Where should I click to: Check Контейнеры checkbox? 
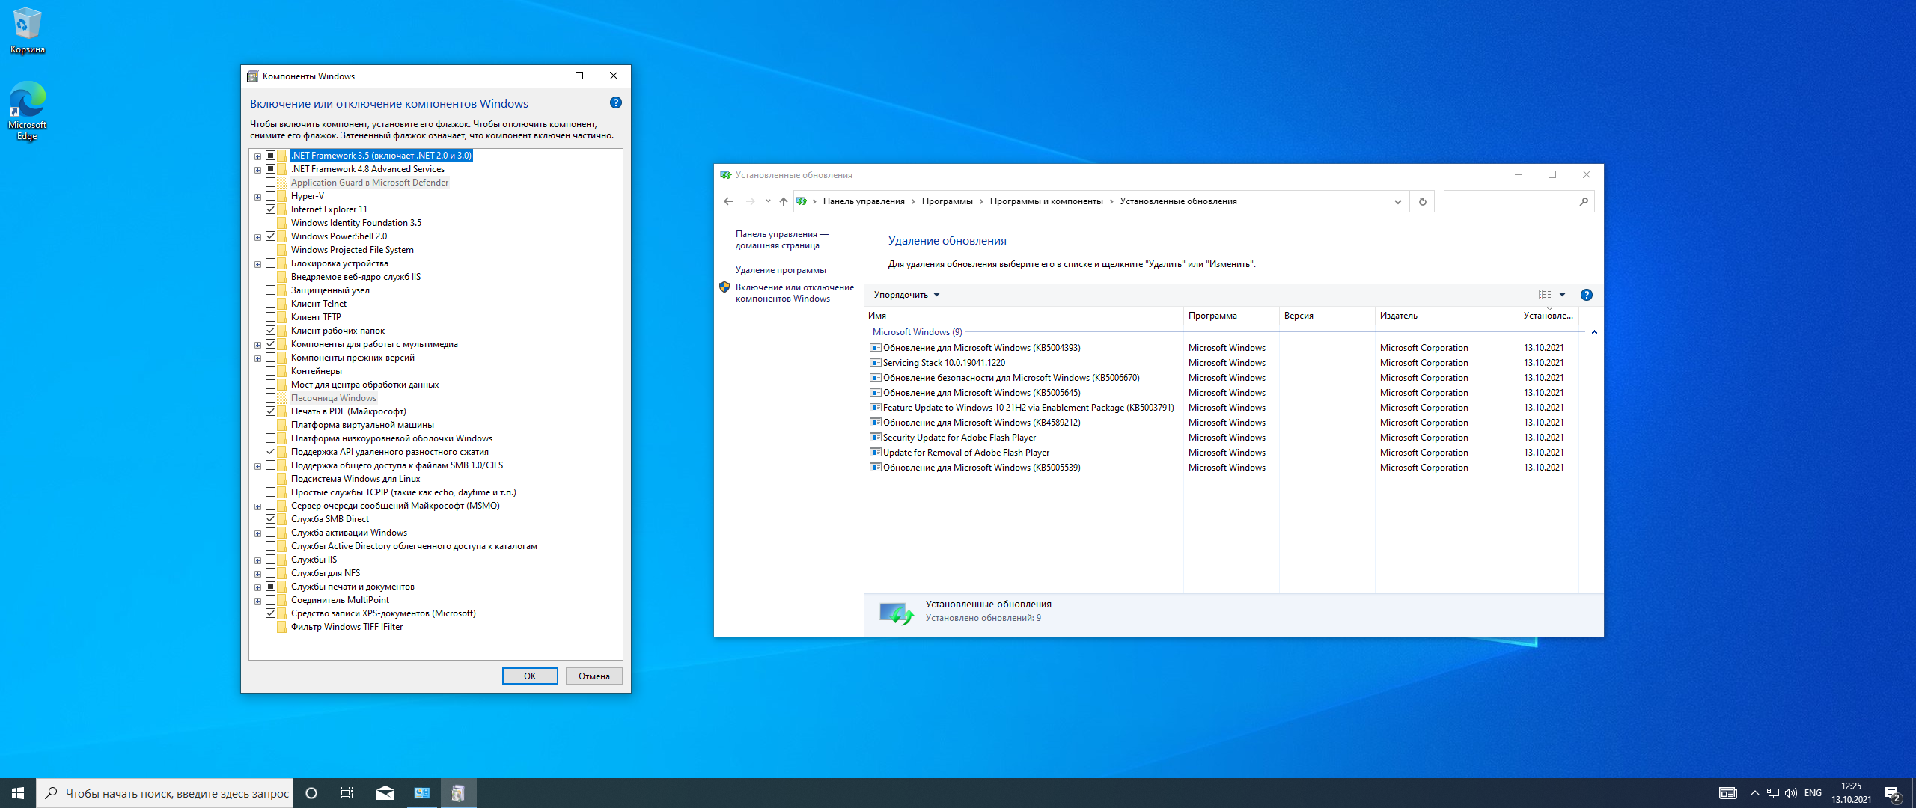(x=271, y=371)
